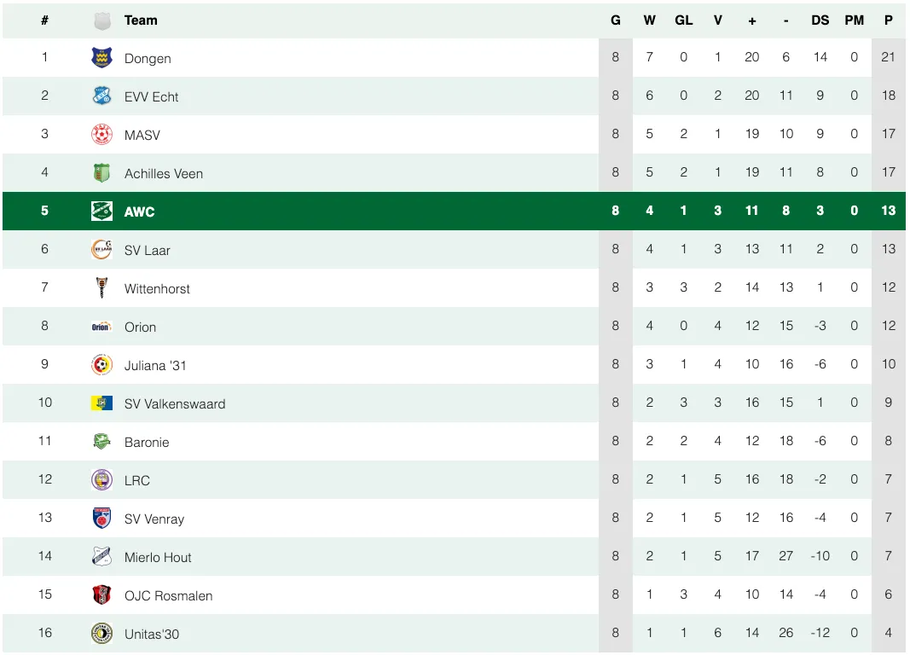Click the W wins column header
The height and width of the screenshot is (655, 910).
[x=649, y=20]
